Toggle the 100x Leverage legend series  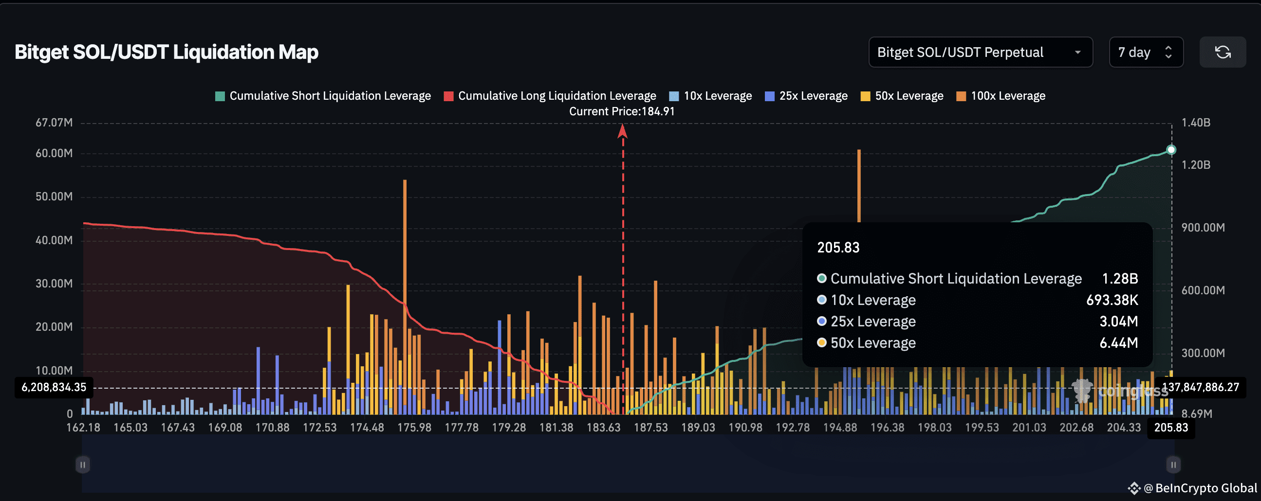(x=1001, y=96)
